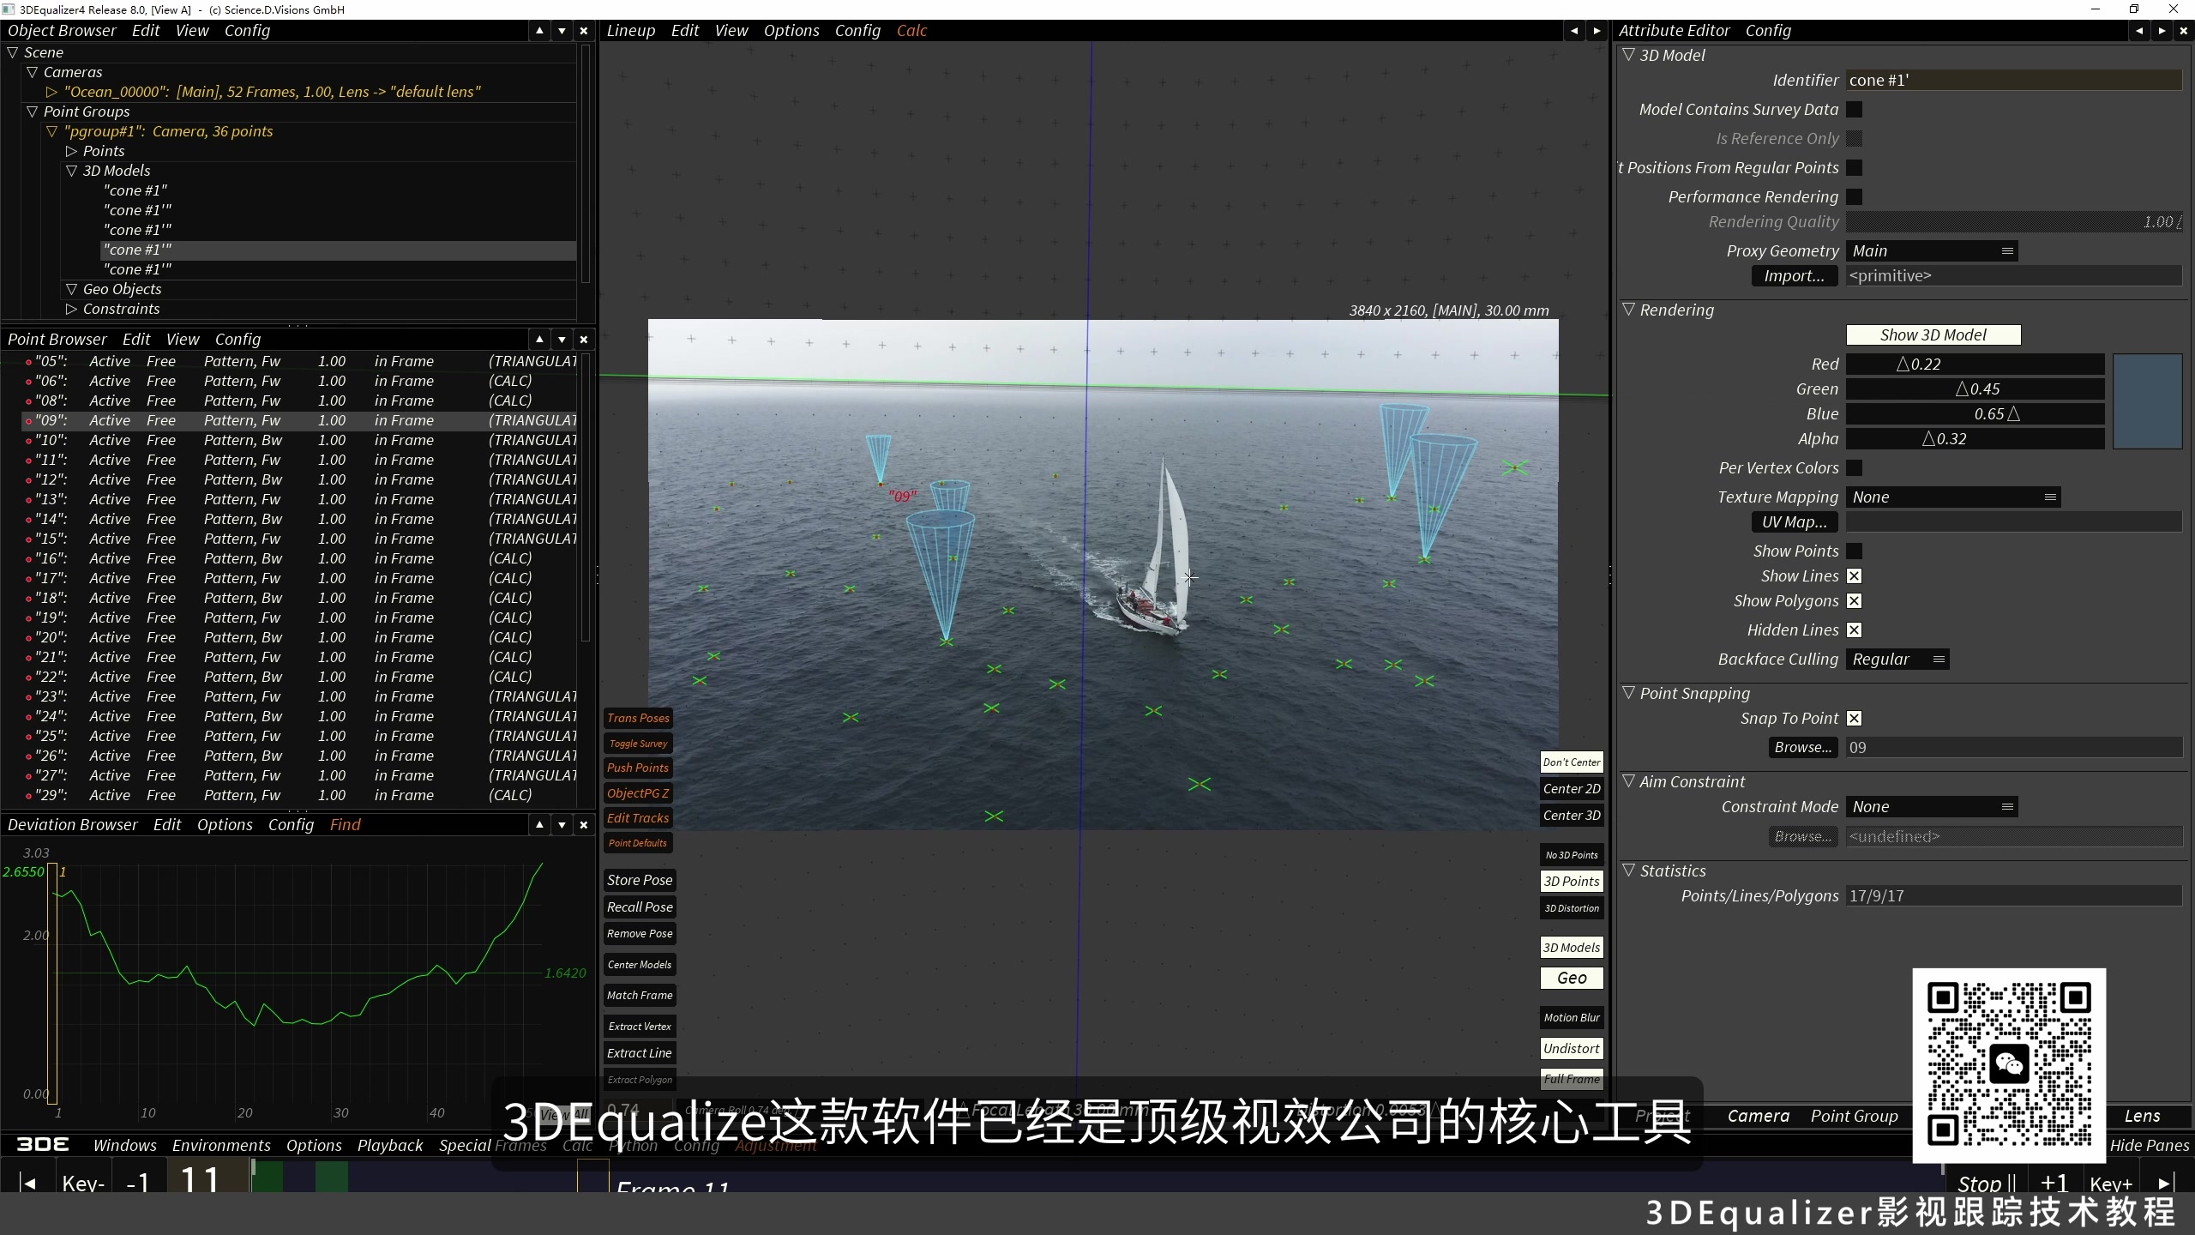Image resolution: width=2195 pixels, height=1235 pixels.
Task: Activate Full Frame display mode
Action: [1571, 1079]
